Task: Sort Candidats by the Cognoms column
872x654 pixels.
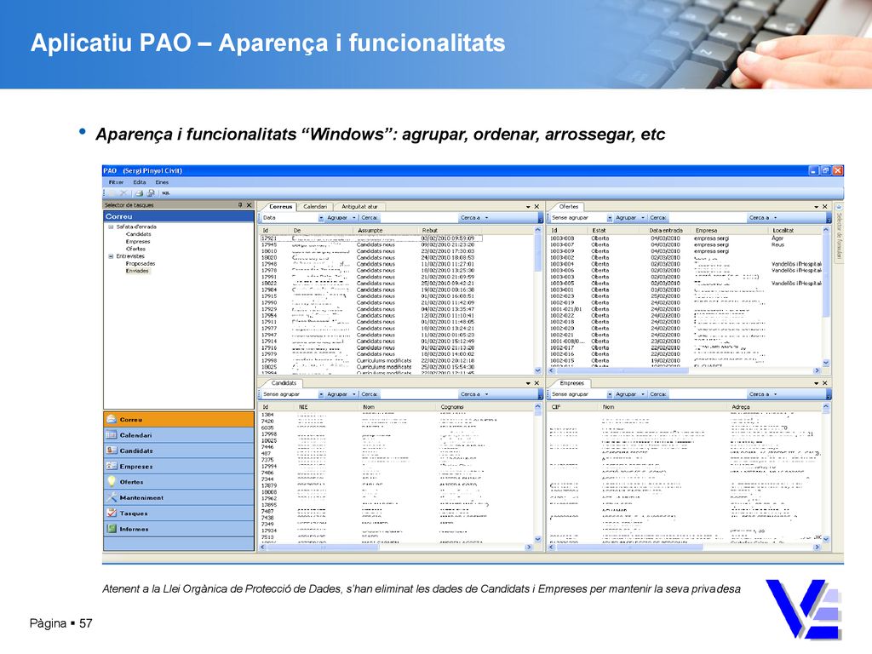Action: (x=485, y=407)
